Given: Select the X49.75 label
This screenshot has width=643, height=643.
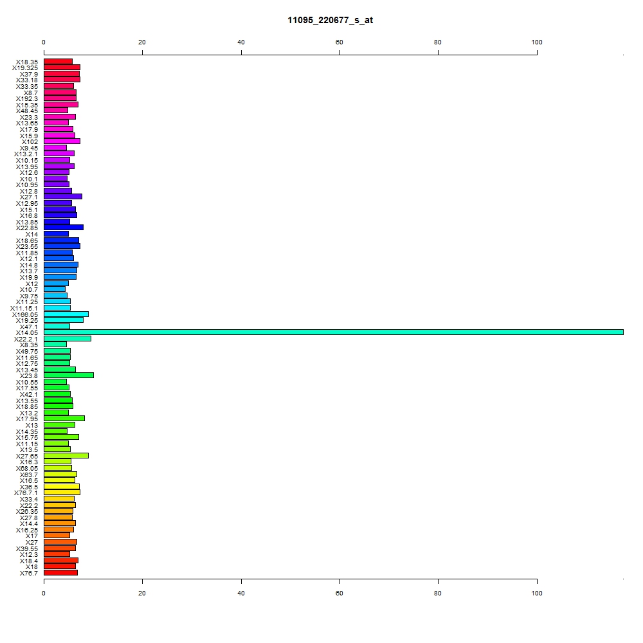Looking at the screenshot, I should pos(26,352).
